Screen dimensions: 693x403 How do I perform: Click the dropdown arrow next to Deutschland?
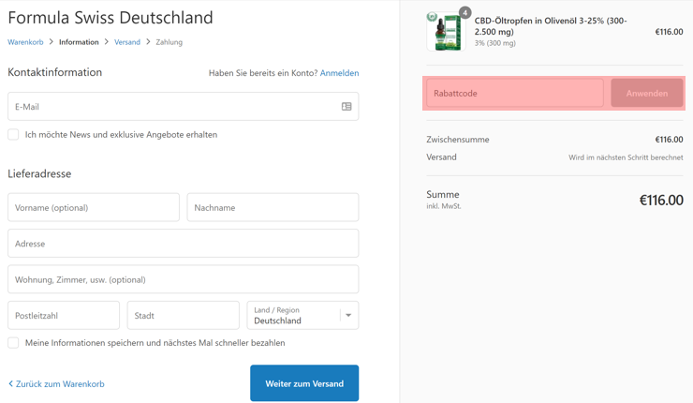coord(348,316)
